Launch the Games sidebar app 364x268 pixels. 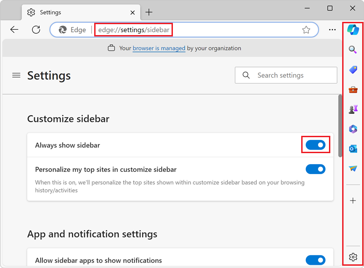pyautogui.click(x=353, y=109)
